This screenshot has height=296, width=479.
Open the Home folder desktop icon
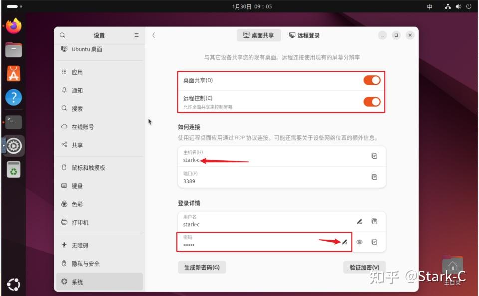452,270
